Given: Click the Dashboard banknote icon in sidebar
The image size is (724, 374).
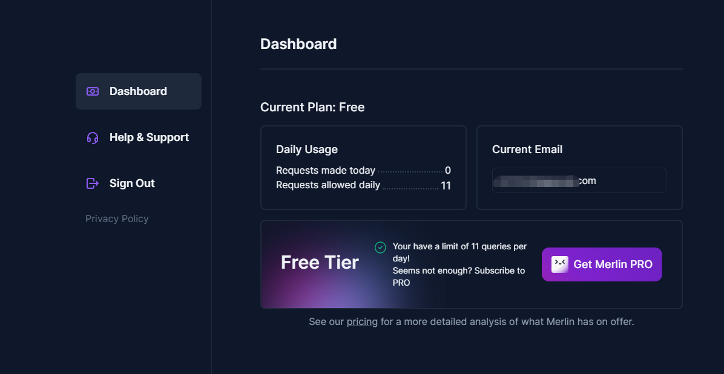Looking at the screenshot, I should 93,91.
